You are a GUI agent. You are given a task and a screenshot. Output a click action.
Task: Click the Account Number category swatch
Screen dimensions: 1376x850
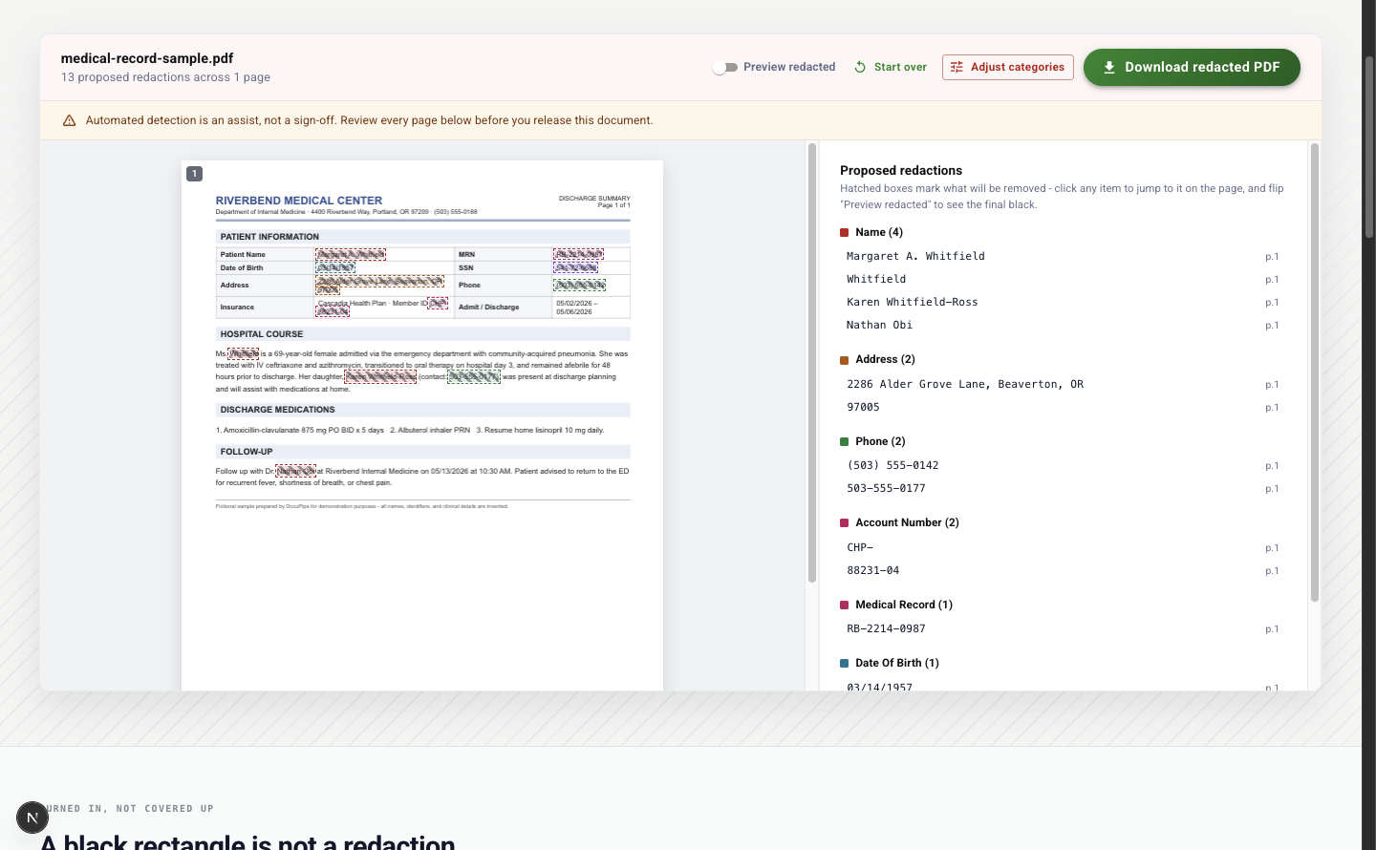(x=845, y=522)
